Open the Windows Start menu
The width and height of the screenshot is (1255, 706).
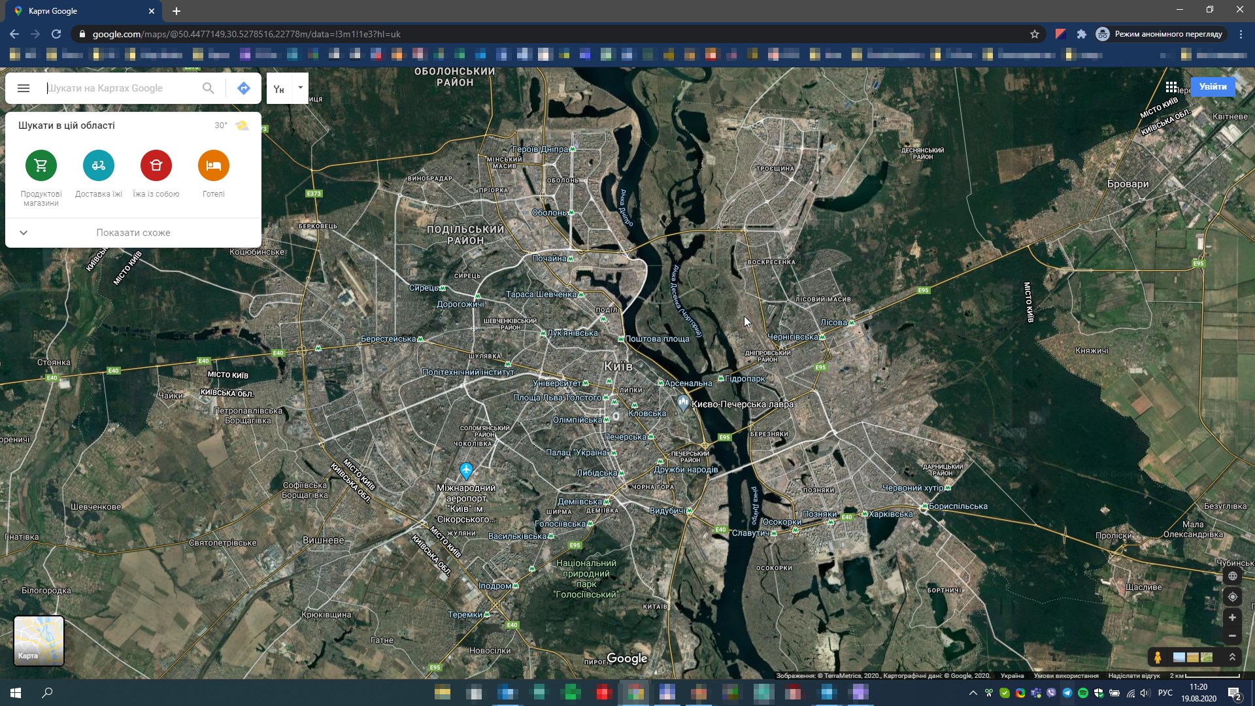tap(16, 693)
